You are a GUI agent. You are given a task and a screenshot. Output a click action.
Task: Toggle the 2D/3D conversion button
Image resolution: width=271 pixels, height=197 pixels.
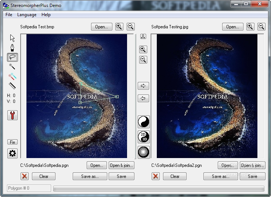[x=144, y=137]
